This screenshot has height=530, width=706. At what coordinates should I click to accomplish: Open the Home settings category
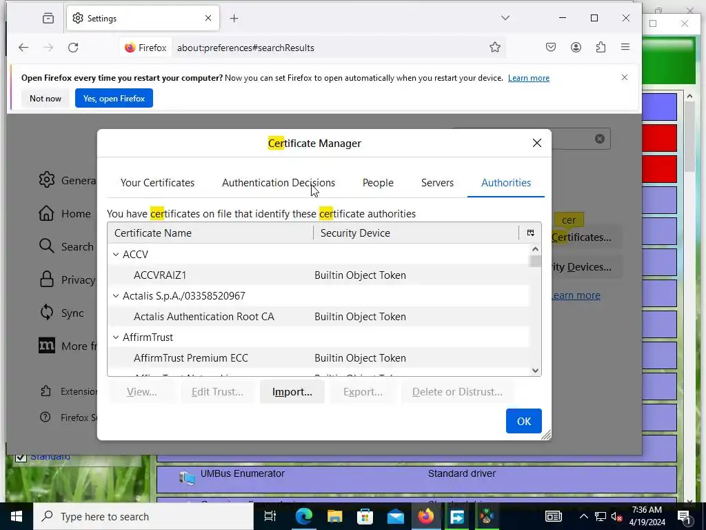tap(65, 214)
